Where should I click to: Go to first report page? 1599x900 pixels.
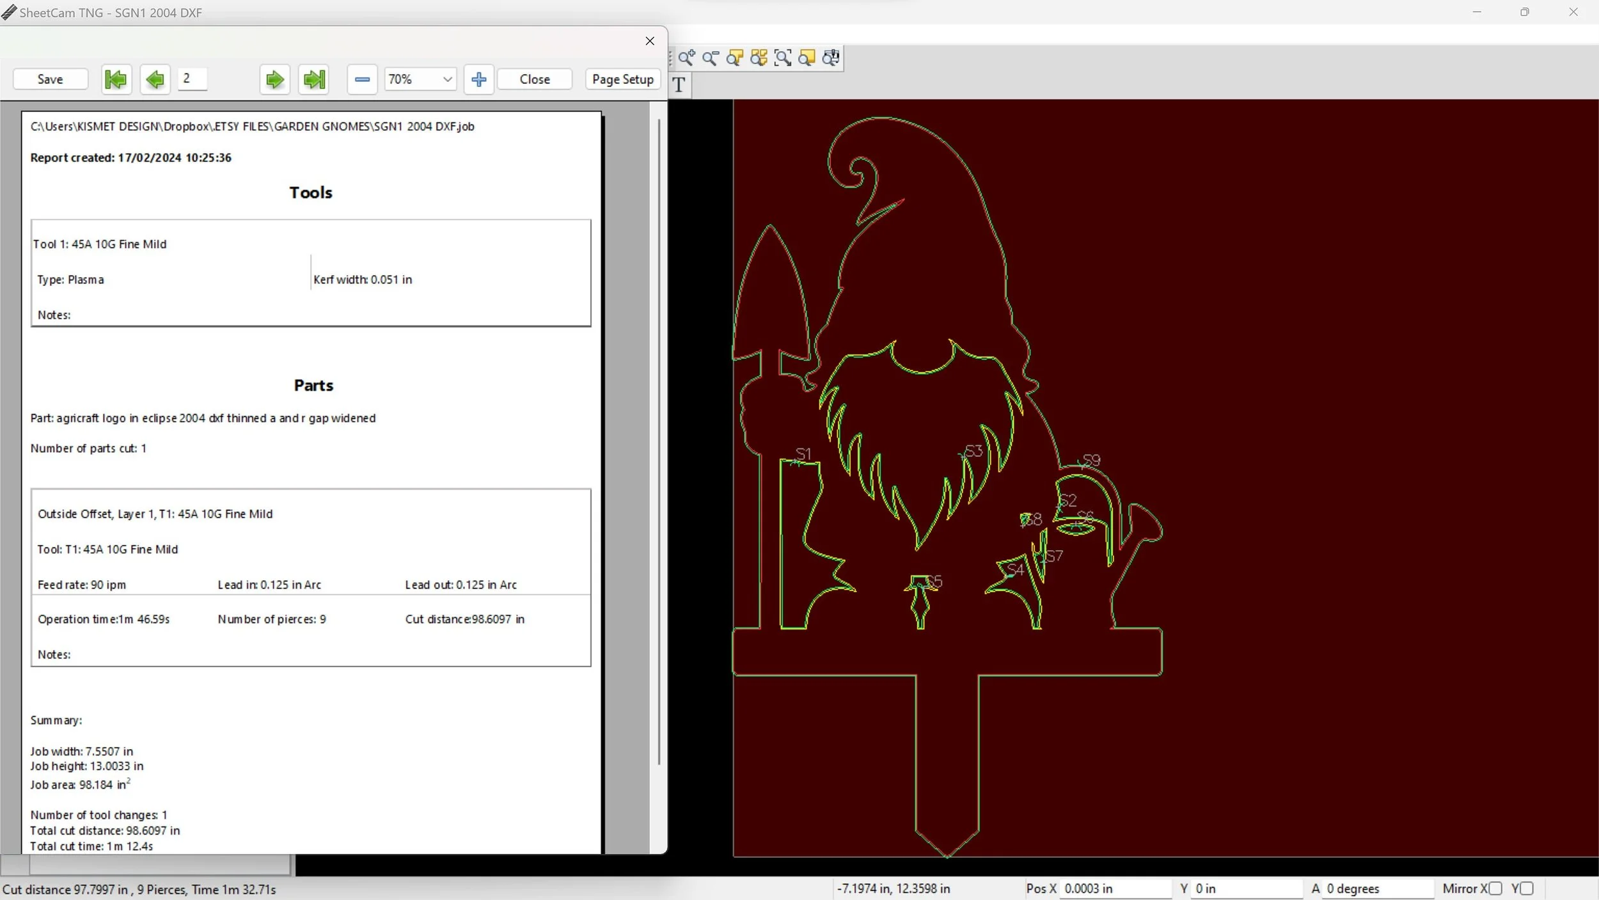(x=116, y=79)
